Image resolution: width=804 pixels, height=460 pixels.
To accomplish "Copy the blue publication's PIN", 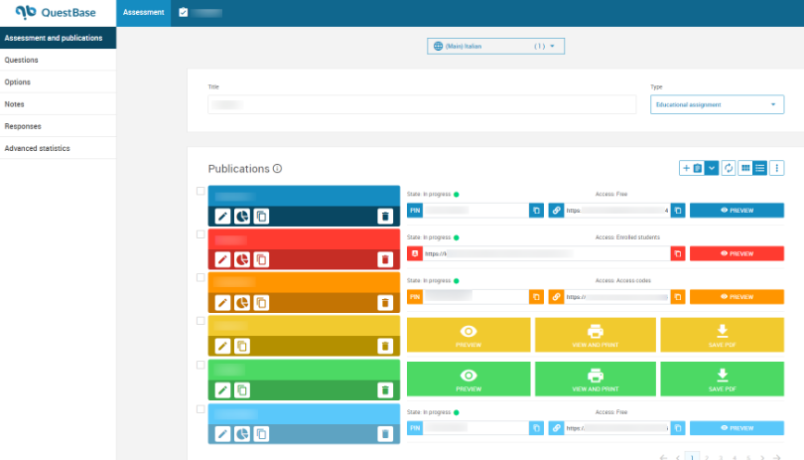I will coord(536,211).
